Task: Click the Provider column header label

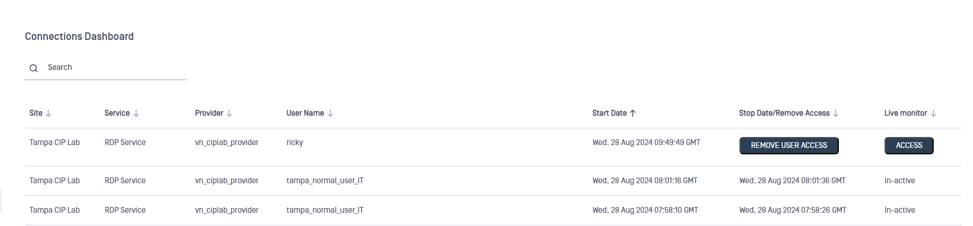Action: tap(209, 113)
